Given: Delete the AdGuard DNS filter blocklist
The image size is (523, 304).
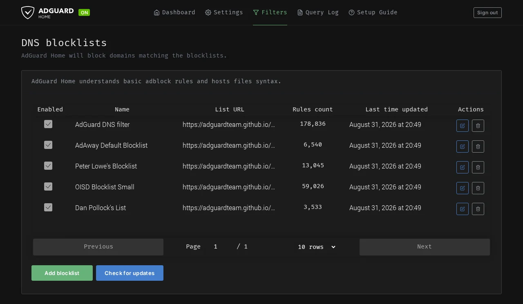Looking at the screenshot, I should pos(478,126).
